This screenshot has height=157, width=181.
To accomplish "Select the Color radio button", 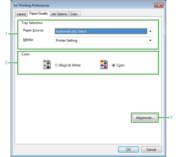I will point(113,65).
